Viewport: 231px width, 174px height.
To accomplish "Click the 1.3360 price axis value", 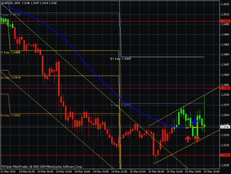I will tap(225, 115).
